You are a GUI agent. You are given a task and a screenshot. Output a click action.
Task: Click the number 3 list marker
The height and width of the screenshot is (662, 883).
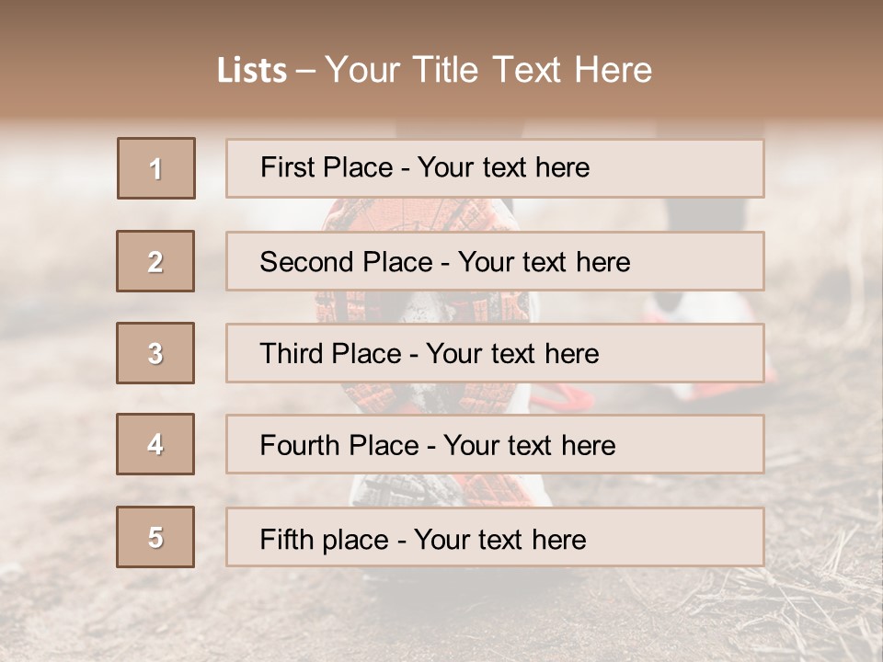pyautogui.click(x=155, y=353)
